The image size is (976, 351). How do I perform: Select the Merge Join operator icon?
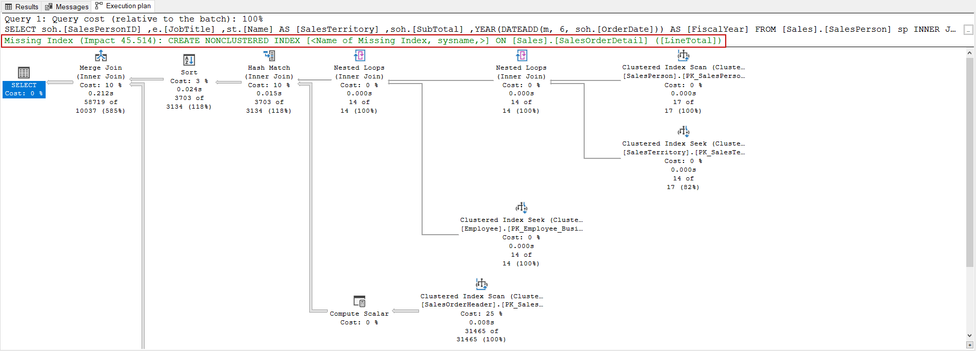101,56
